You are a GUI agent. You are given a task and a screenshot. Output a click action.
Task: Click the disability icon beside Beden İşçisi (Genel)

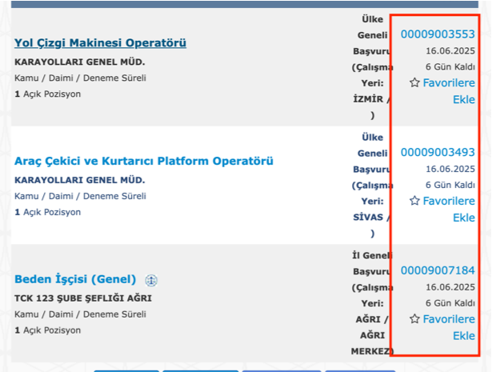(151, 280)
